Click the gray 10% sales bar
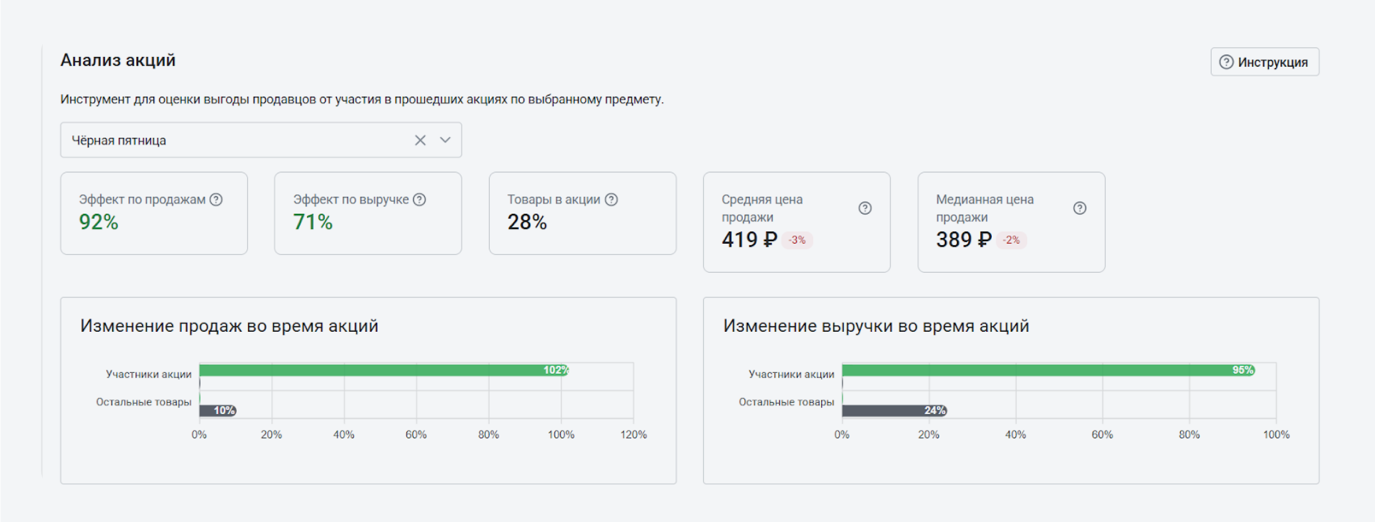 (x=218, y=410)
